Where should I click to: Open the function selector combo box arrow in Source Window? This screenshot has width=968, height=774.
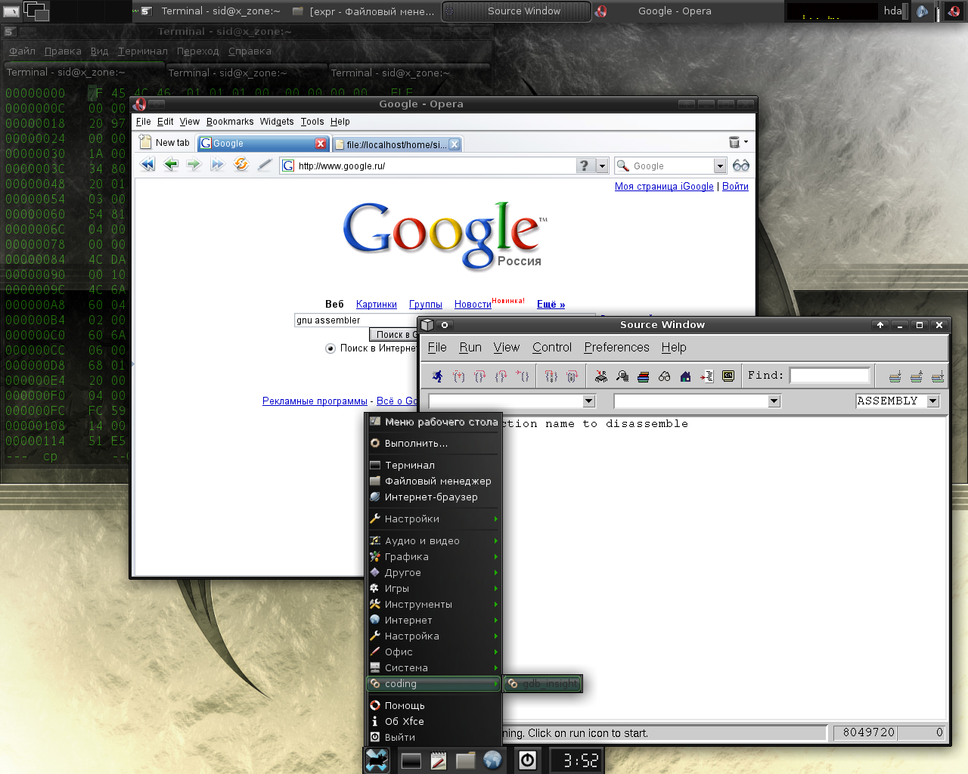click(774, 401)
